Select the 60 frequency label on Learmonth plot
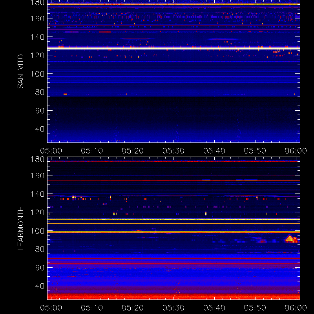The width and height of the screenshot is (314, 314). tap(40, 268)
